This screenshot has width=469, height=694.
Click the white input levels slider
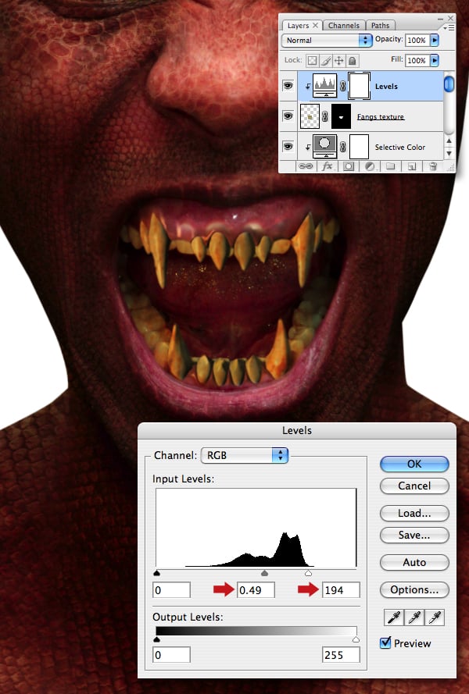pyautogui.click(x=308, y=573)
